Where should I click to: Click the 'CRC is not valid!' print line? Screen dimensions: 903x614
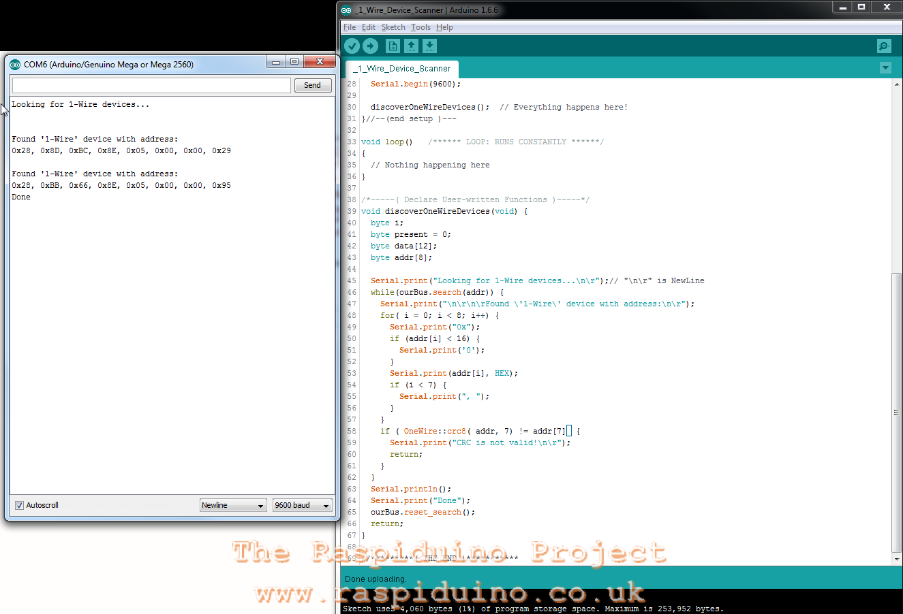(x=480, y=442)
